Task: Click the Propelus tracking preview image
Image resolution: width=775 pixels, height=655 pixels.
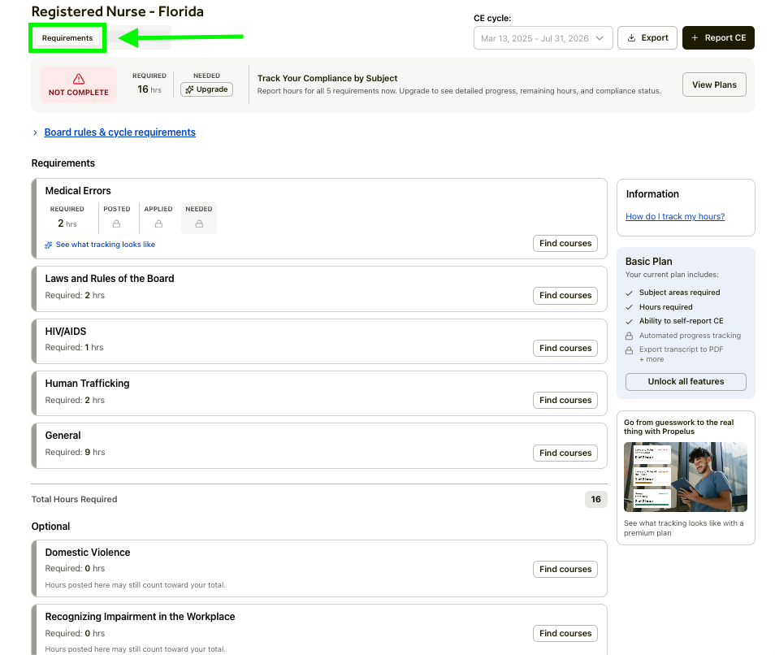Action: tap(685, 477)
